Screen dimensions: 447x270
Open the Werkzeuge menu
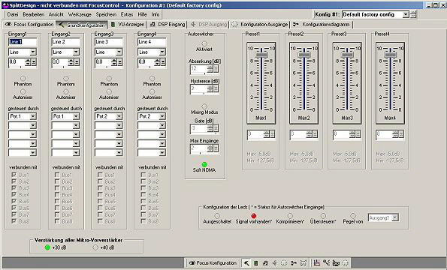[x=80, y=14]
